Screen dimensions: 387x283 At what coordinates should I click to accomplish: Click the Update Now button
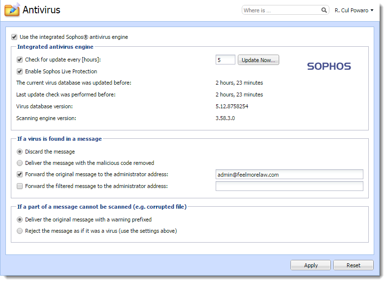click(258, 60)
